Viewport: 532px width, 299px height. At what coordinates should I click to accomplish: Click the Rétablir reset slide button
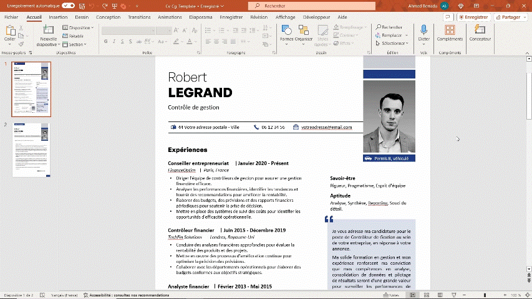[76, 36]
